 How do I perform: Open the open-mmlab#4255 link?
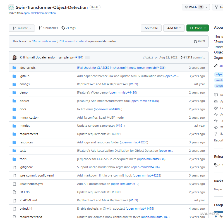coord(147,176)
